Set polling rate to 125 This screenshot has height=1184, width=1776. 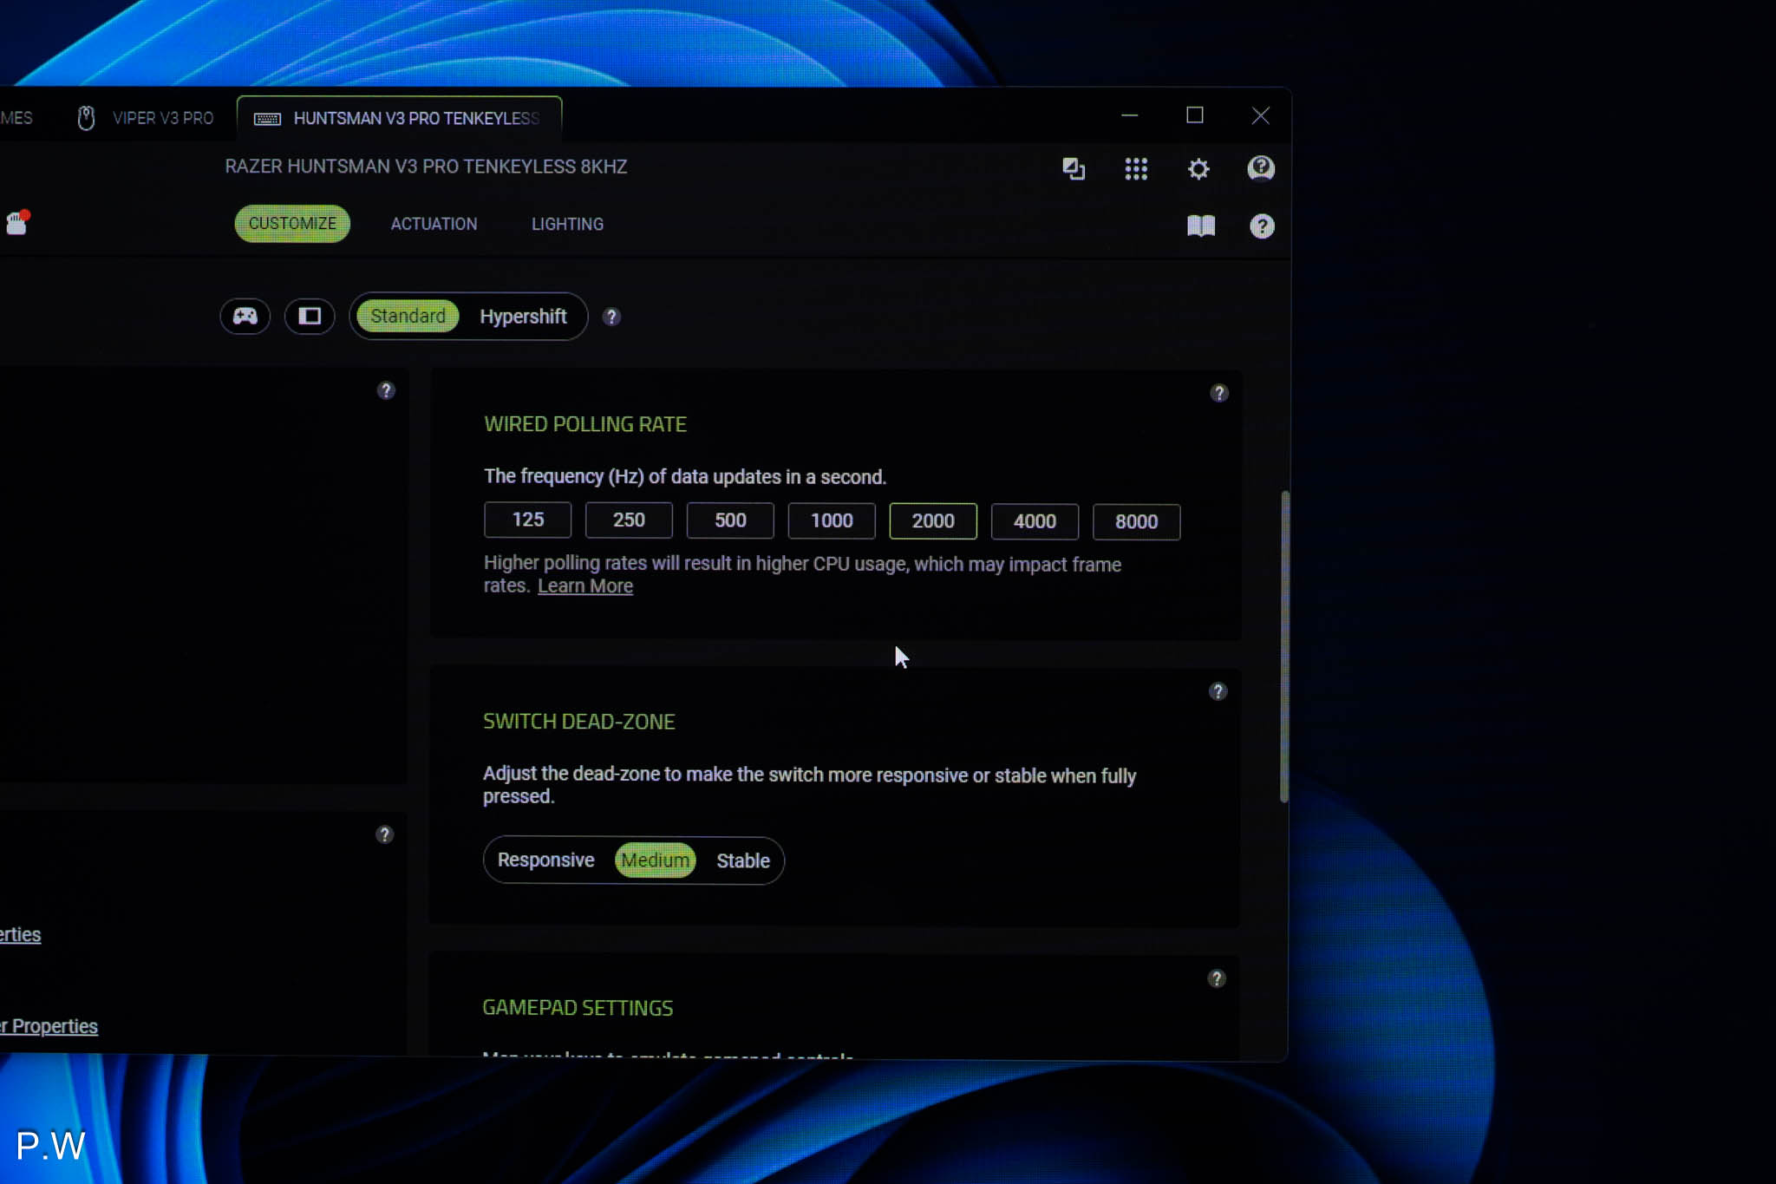527,520
